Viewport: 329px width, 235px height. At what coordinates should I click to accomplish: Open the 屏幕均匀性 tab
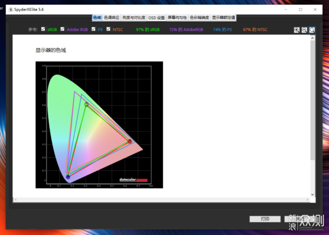click(177, 18)
